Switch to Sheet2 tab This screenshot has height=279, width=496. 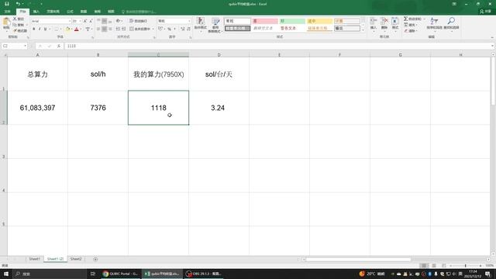coord(76,259)
